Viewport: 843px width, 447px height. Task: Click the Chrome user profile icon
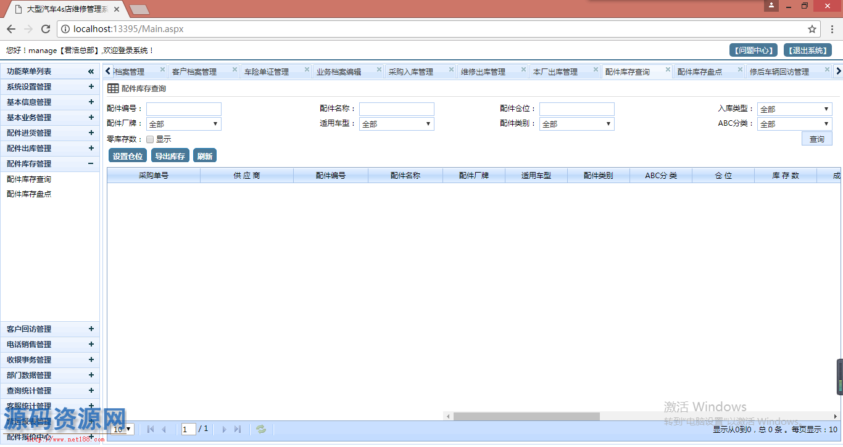pos(771,6)
